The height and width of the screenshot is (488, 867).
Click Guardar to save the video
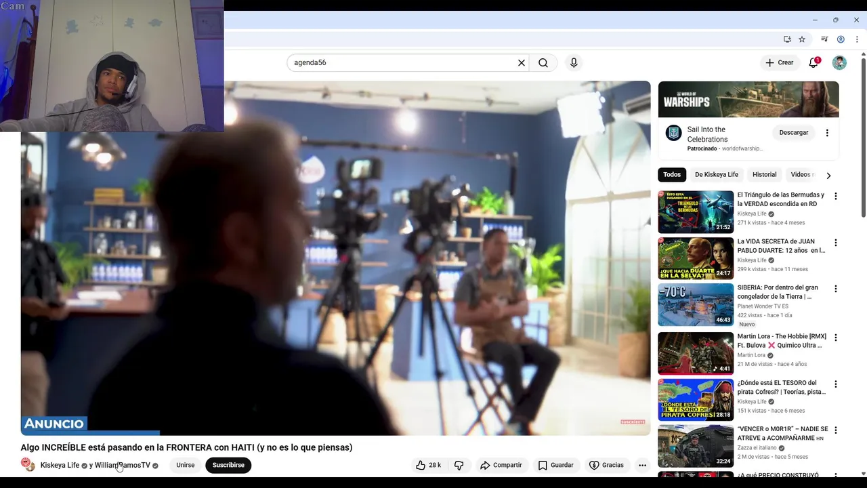(555, 465)
